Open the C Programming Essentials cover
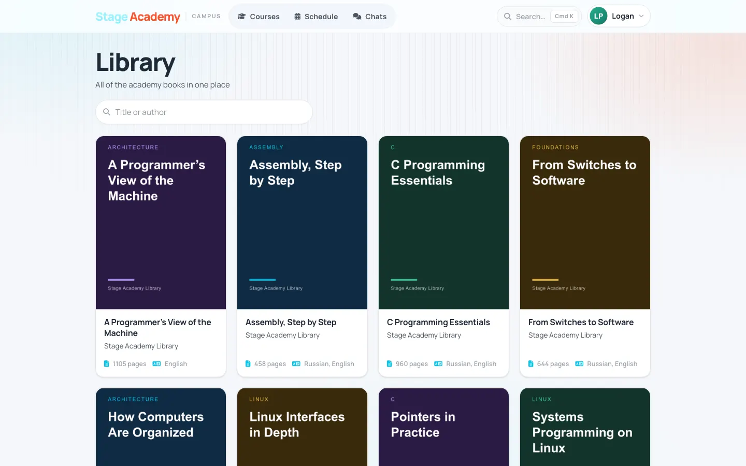 (x=443, y=223)
